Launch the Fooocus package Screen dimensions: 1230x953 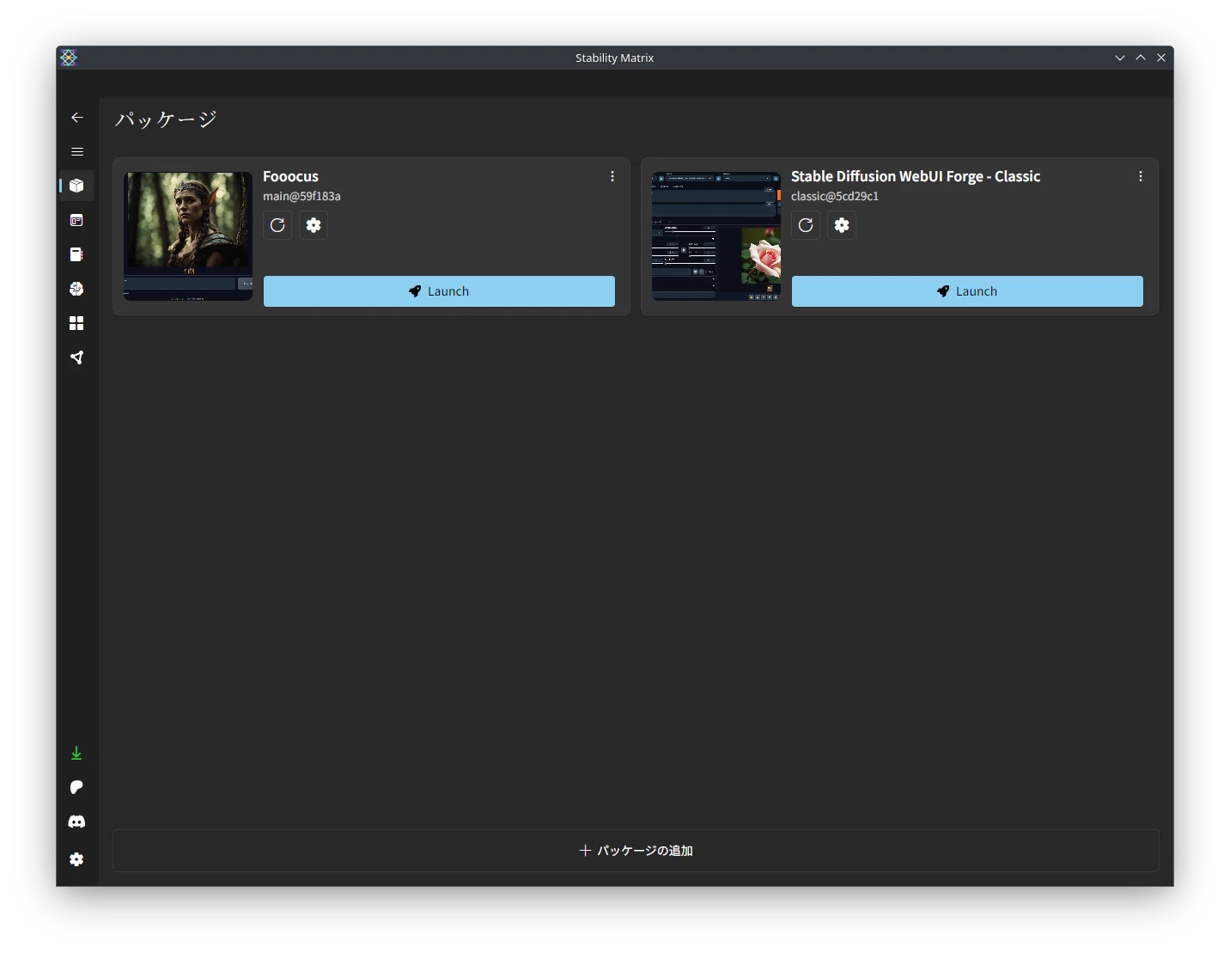pyautogui.click(x=439, y=291)
